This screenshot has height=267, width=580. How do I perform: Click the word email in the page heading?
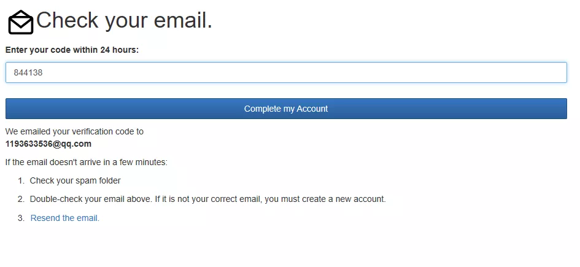(183, 20)
